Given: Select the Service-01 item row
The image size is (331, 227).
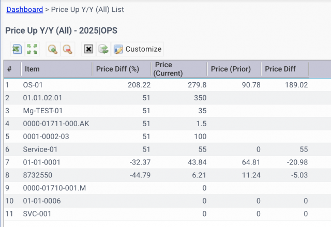Looking at the screenshot, I should [168, 149].
